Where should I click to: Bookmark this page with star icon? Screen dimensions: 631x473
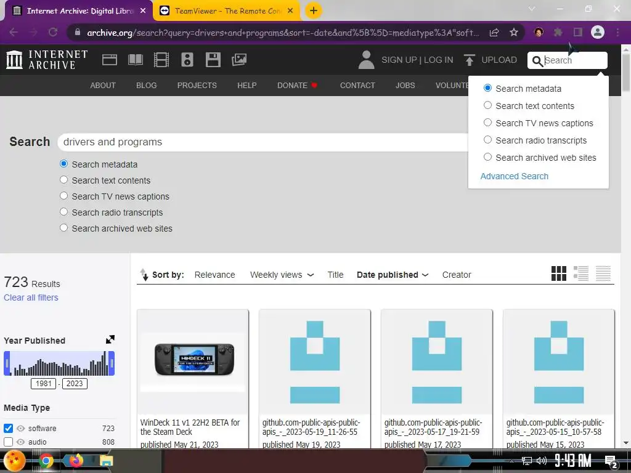(514, 32)
